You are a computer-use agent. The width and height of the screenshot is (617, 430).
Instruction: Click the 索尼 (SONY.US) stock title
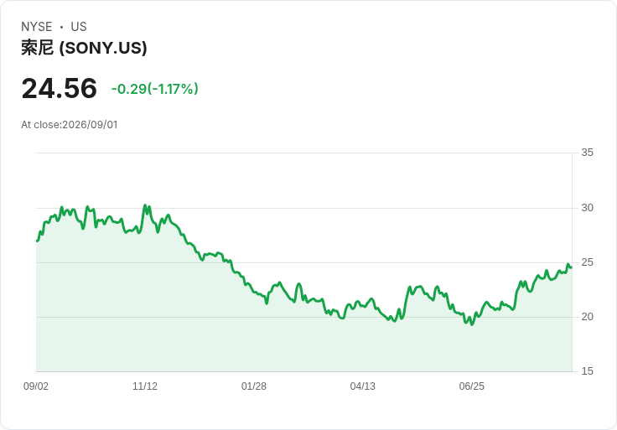84,48
